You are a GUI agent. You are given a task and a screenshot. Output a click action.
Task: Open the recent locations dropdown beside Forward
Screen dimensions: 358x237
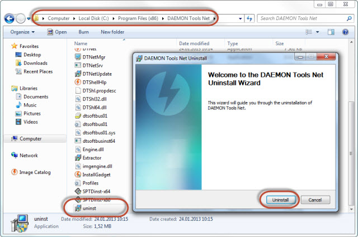(29, 18)
